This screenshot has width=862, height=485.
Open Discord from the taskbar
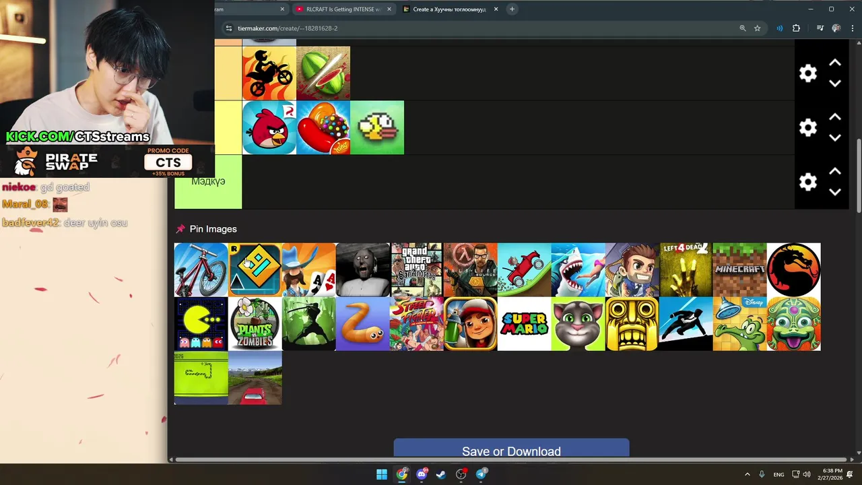point(422,474)
